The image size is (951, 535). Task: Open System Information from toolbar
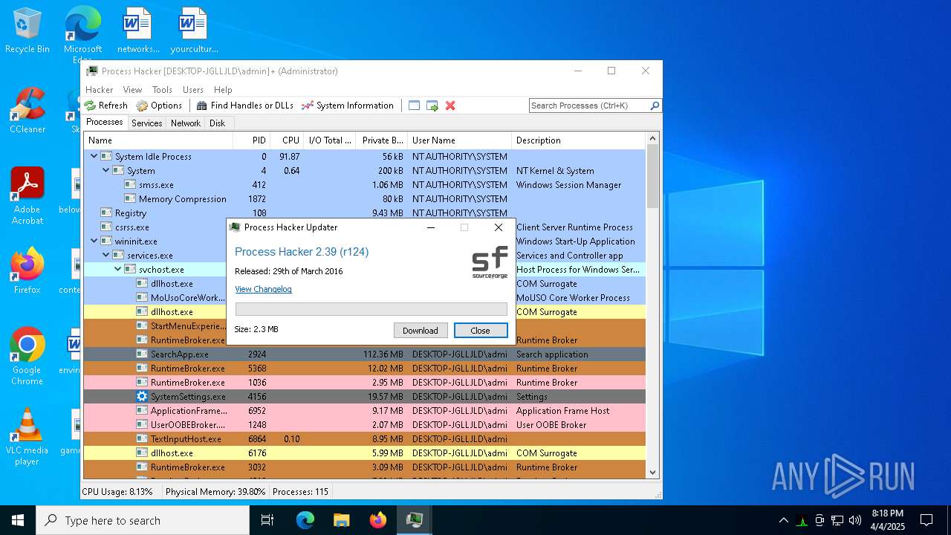[347, 106]
